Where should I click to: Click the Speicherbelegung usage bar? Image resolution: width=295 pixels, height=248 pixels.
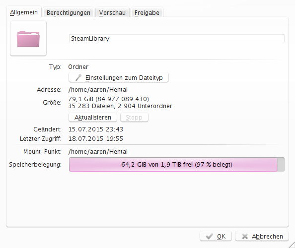coord(177,164)
